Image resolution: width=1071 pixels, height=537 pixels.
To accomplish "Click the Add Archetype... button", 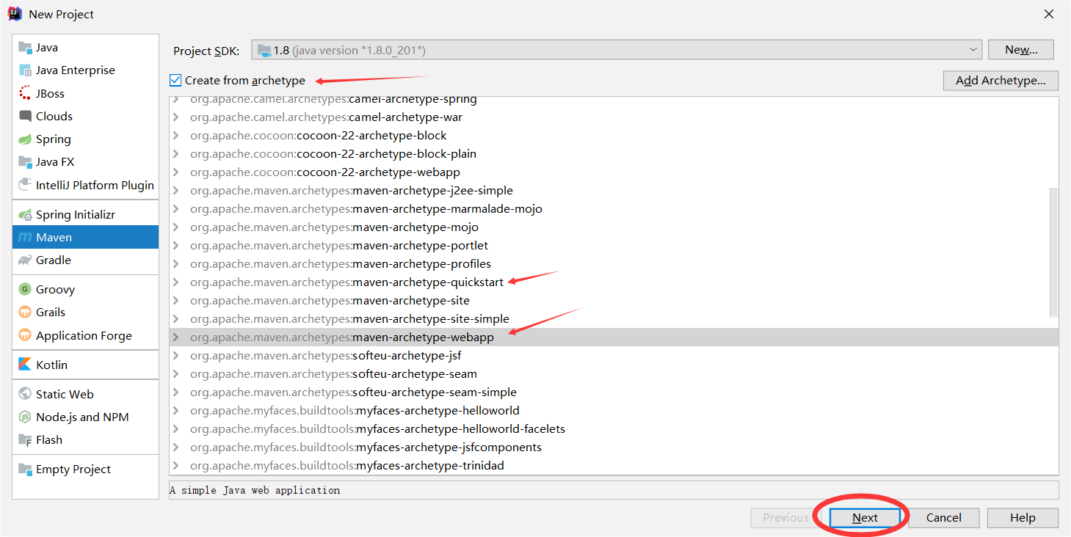I will pyautogui.click(x=1001, y=81).
